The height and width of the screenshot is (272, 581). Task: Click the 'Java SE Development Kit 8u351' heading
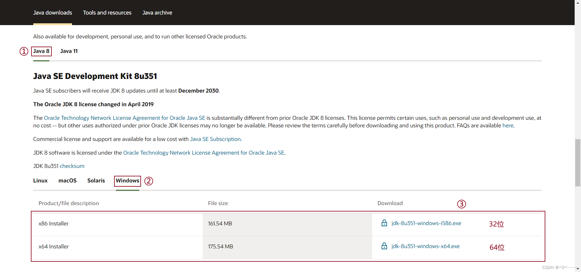(x=95, y=76)
